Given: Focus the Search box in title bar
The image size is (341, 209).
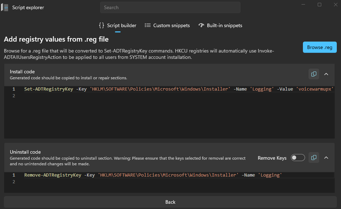Looking at the screenshot, I should (170, 7).
